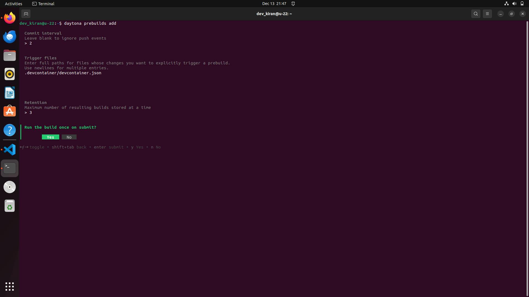The height and width of the screenshot is (297, 529).
Task: Click the terminal vertical scrollbar
Action: pos(527,158)
